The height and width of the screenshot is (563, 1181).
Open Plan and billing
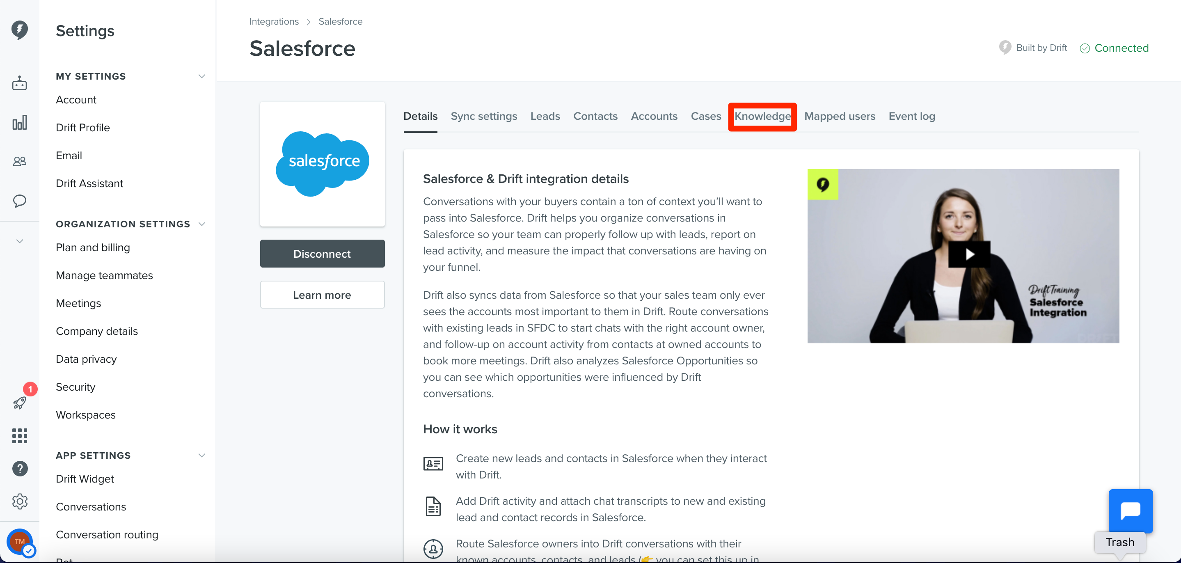click(93, 247)
